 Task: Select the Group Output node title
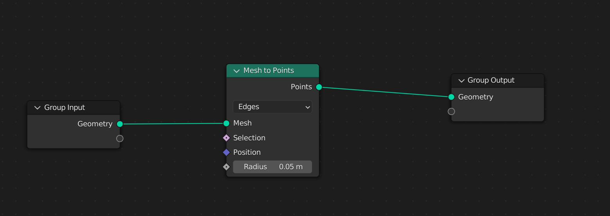point(491,80)
